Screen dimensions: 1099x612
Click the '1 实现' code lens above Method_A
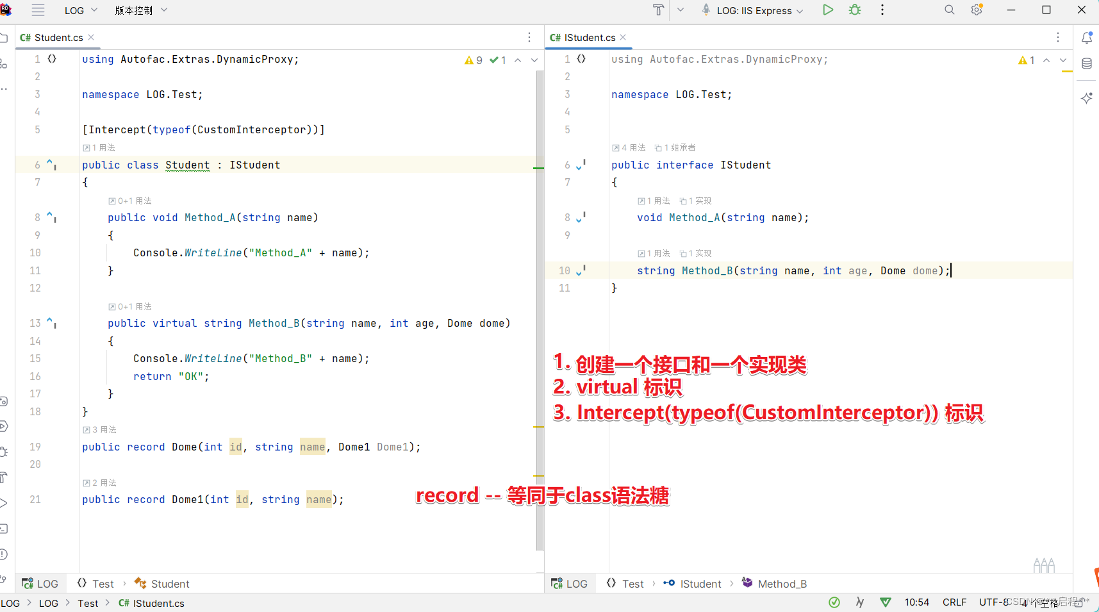pyautogui.click(x=696, y=201)
